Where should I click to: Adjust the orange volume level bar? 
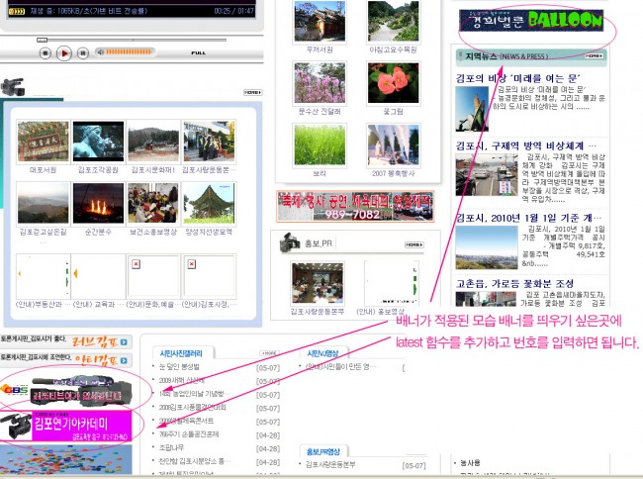[x=129, y=51]
